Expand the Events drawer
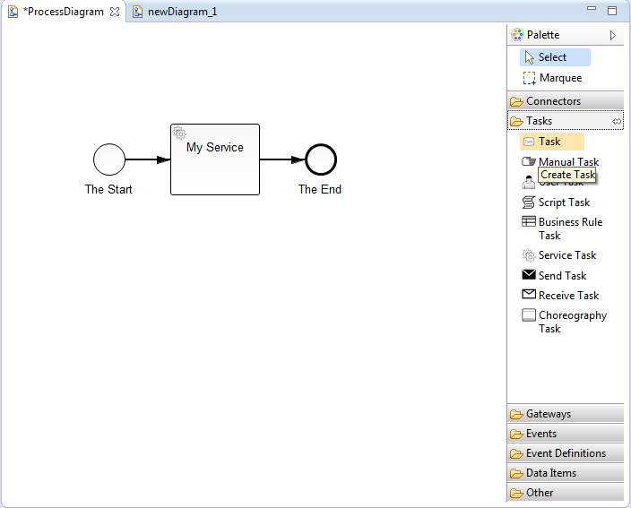The height and width of the screenshot is (508, 631). click(x=566, y=434)
